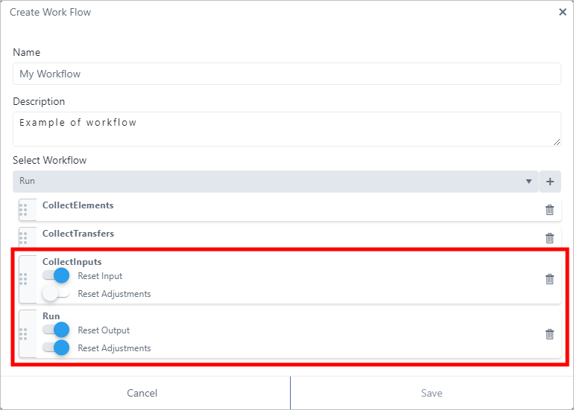Click the drag handle of CollectInputs
The height and width of the screenshot is (410, 574).
[23, 279]
